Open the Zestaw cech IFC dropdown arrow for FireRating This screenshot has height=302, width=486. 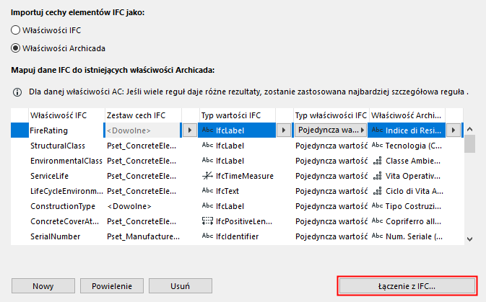pos(189,130)
